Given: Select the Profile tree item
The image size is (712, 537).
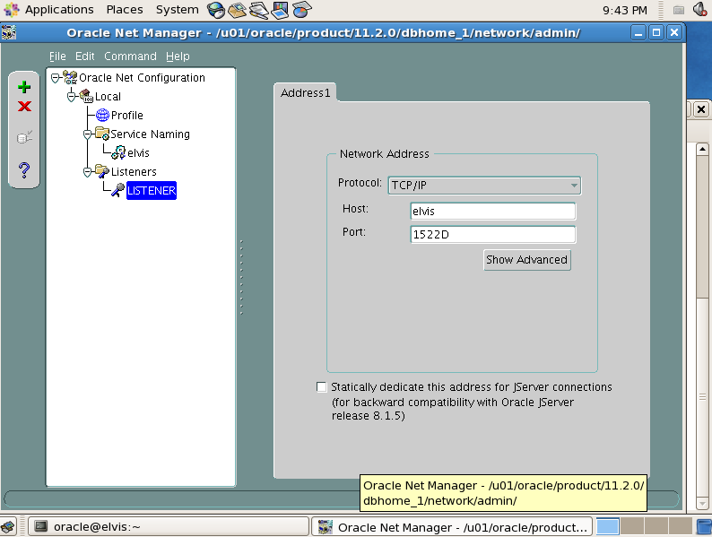Looking at the screenshot, I should (127, 116).
